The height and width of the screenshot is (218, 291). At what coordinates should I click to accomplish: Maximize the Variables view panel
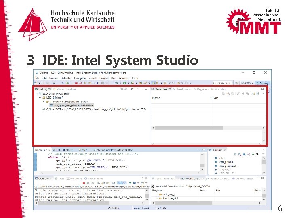click(x=262, y=89)
